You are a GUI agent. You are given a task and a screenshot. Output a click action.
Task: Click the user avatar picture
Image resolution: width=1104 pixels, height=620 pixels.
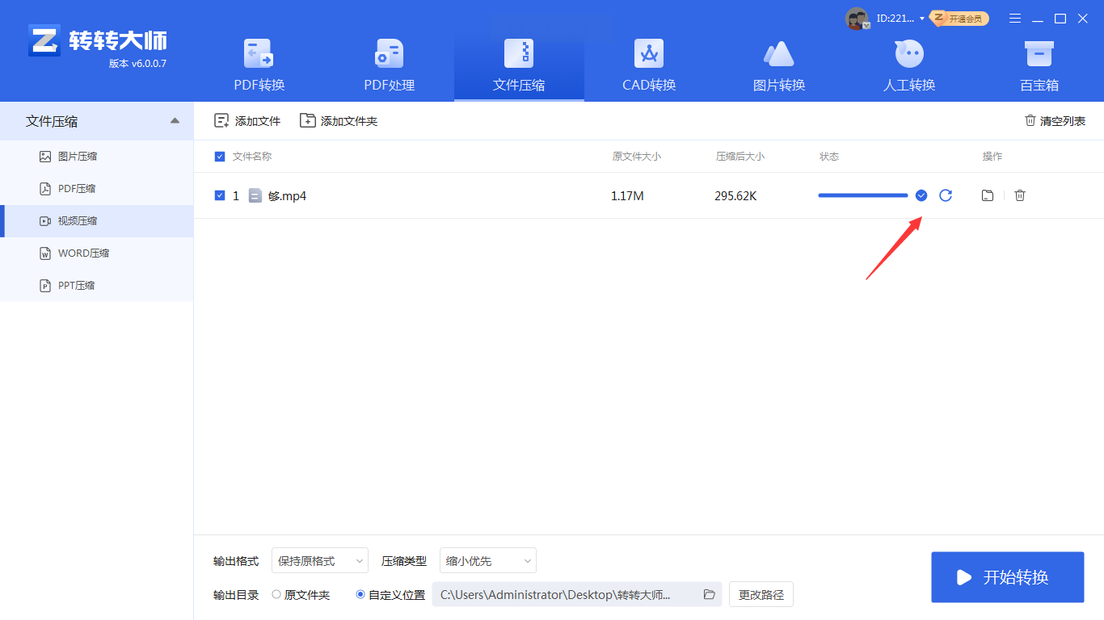pos(857,19)
